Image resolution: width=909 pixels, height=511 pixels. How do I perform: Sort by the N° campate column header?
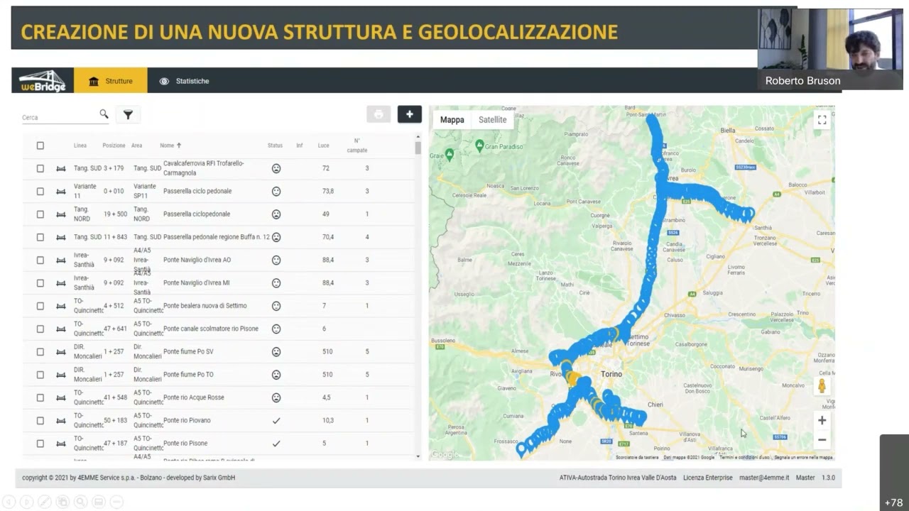[357, 145]
